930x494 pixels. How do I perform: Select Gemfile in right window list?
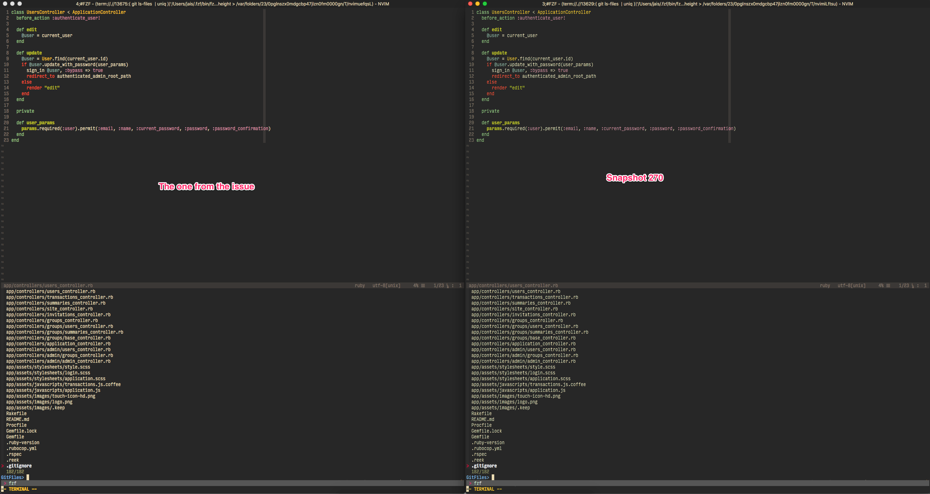(480, 437)
